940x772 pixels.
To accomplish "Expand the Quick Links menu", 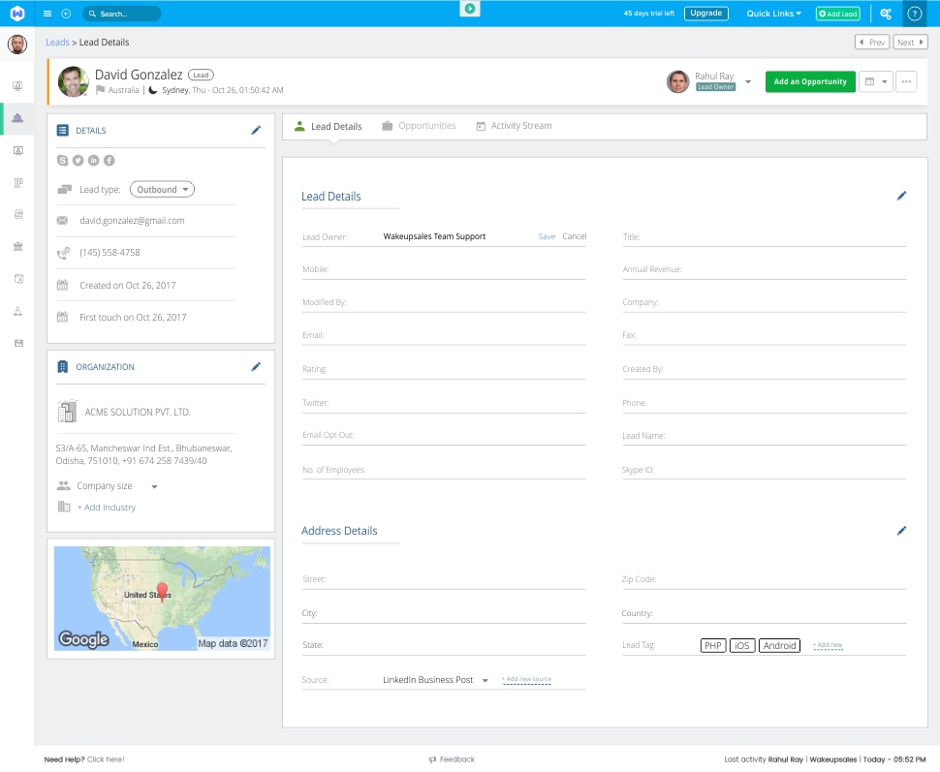I will click(773, 14).
